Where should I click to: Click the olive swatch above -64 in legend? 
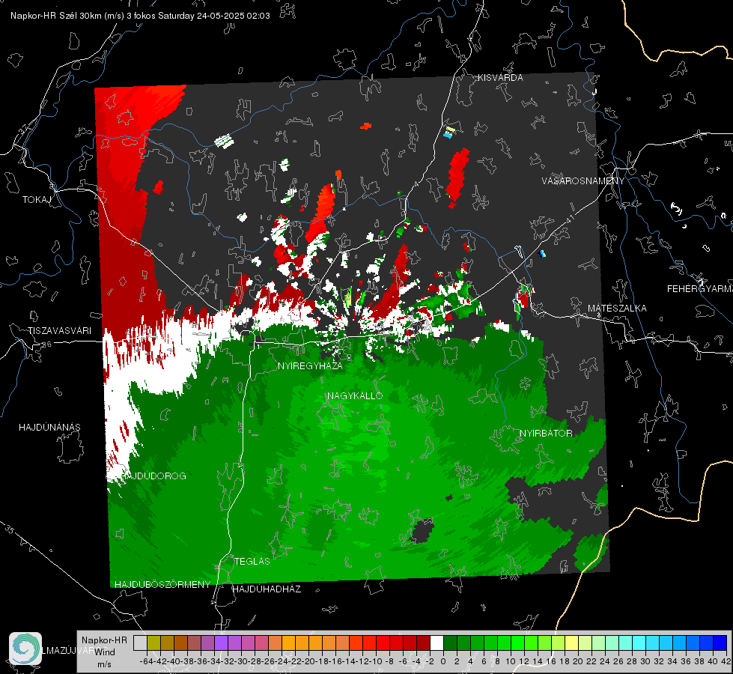pos(153,643)
